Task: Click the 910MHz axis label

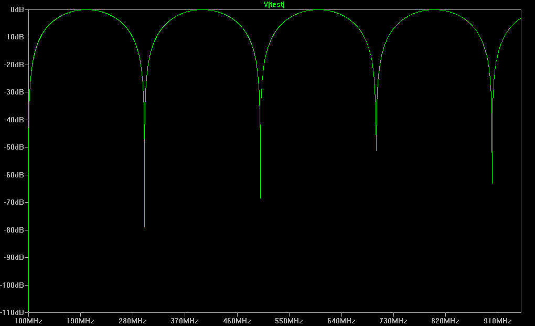Action: point(498,321)
